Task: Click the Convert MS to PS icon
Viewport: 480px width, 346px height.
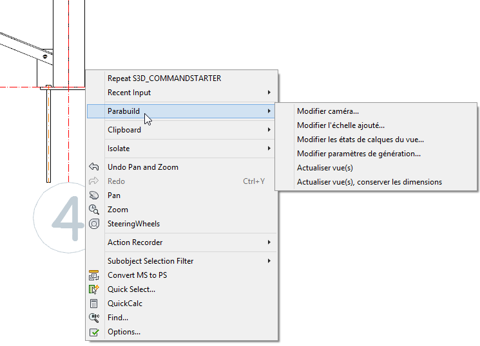Action: [x=93, y=275]
